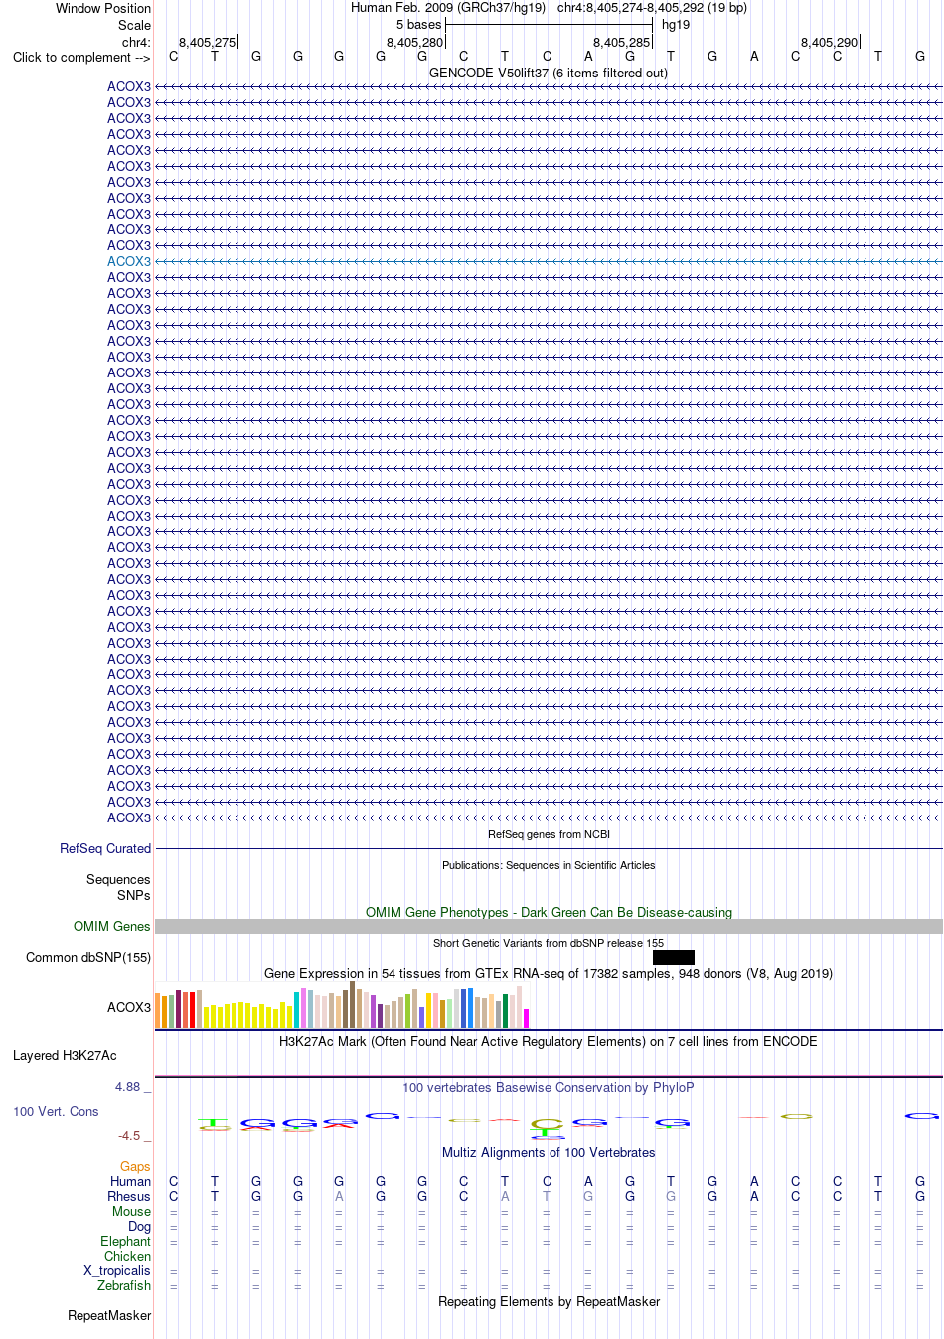Click ACOX3 label beside GTEx bar chart
The height and width of the screenshot is (1339, 944).
point(129,1007)
